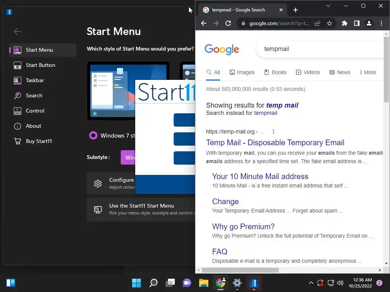Open the FAQ sitelink
This screenshot has width=390, height=292.
pos(220,252)
